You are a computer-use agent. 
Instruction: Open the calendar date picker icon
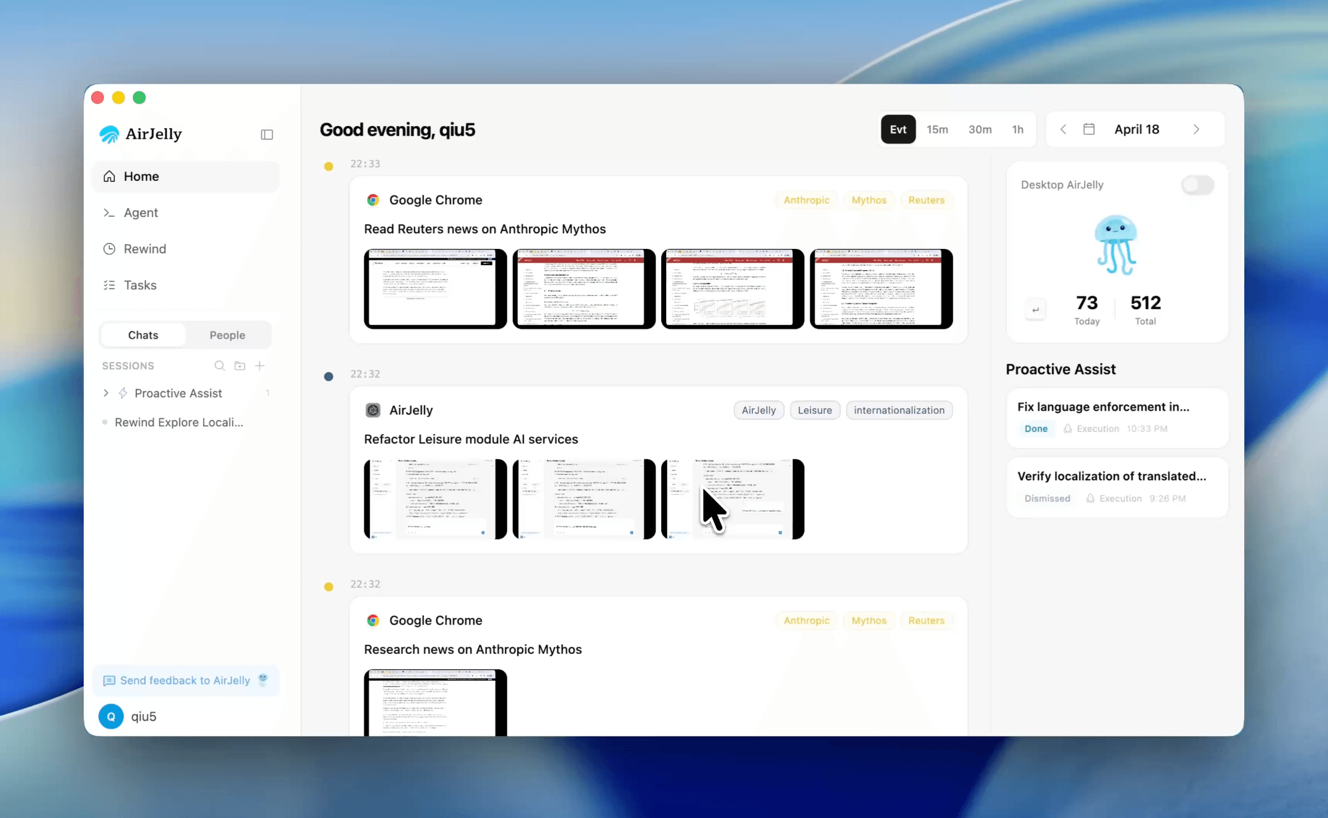[1089, 129]
